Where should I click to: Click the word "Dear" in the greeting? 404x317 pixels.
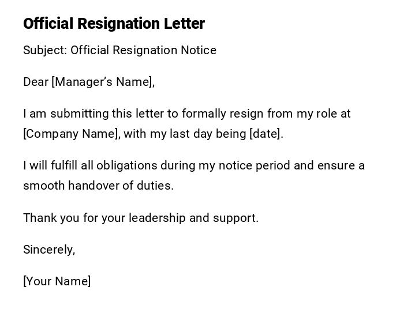pyautogui.click(x=36, y=82)
